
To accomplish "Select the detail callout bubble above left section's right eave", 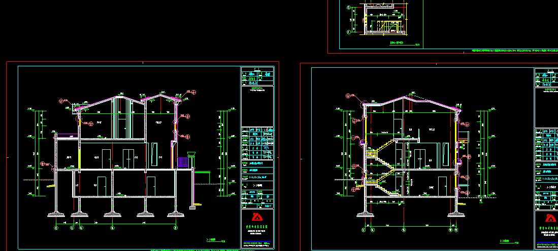I will (193, 93).
